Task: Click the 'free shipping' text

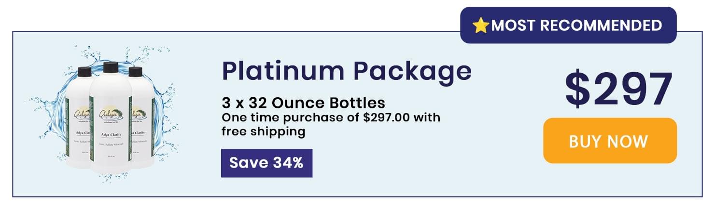Action: 263,131
